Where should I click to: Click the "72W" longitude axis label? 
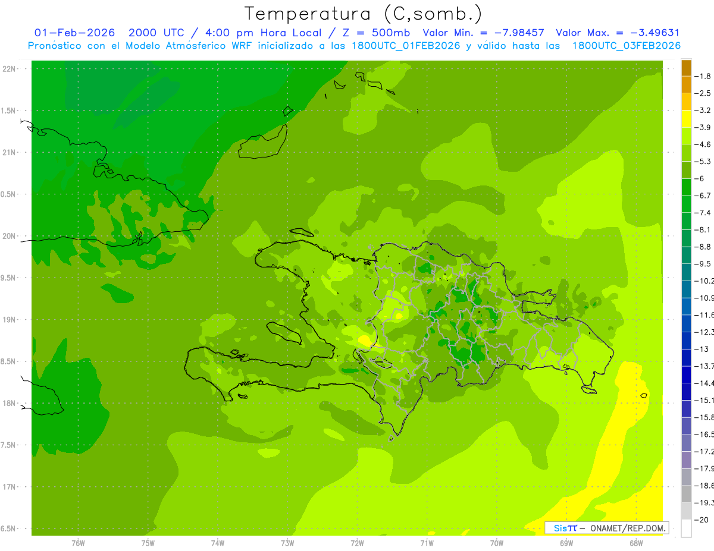(x=357, y=543)
